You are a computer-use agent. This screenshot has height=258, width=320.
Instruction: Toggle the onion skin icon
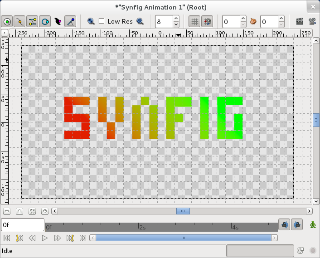pyautogui.click(x=253, y=21)
